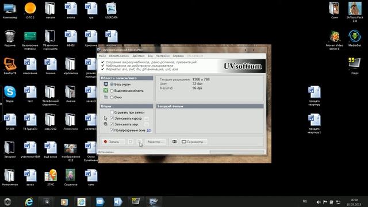Open the SA Tools Pack 2.0 icon

[355, 11]
